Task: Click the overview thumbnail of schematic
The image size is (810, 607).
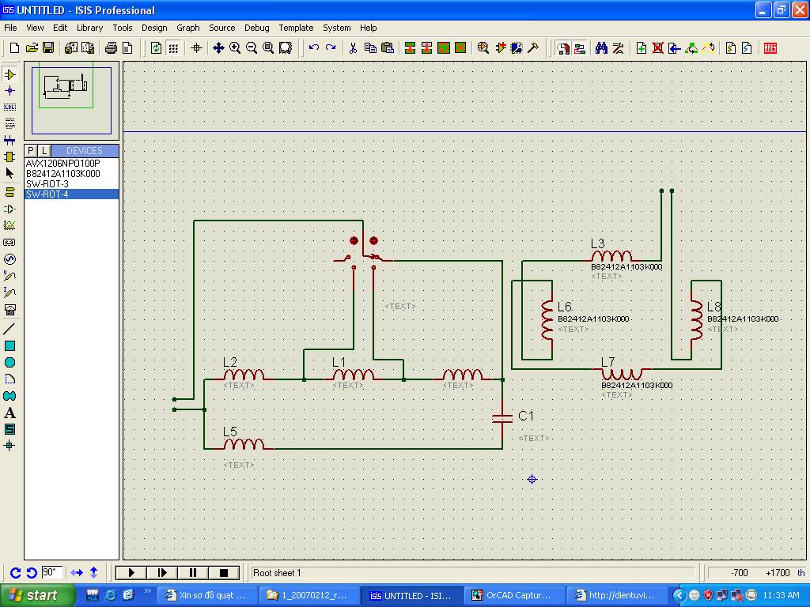Action: (71, 97)
